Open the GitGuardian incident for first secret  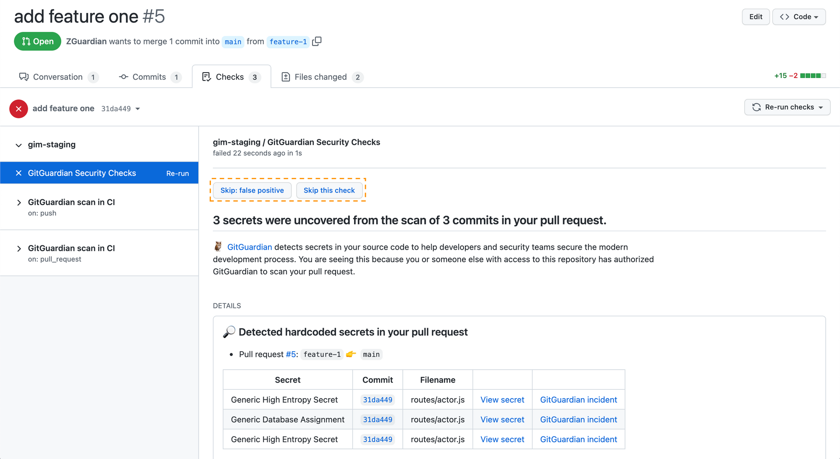pyautogui.click(x=578, y=399)
